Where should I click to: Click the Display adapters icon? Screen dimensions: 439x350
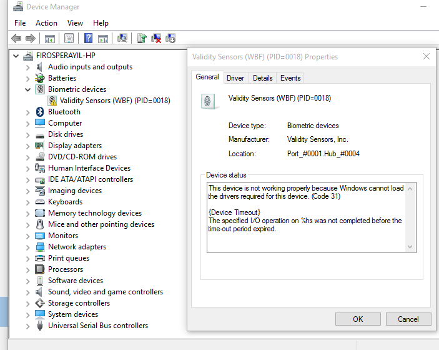pos(39,146)
